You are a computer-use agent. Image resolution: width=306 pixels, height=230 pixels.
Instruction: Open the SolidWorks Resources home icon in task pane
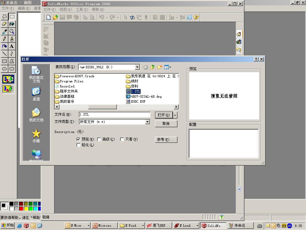(239, 34)
